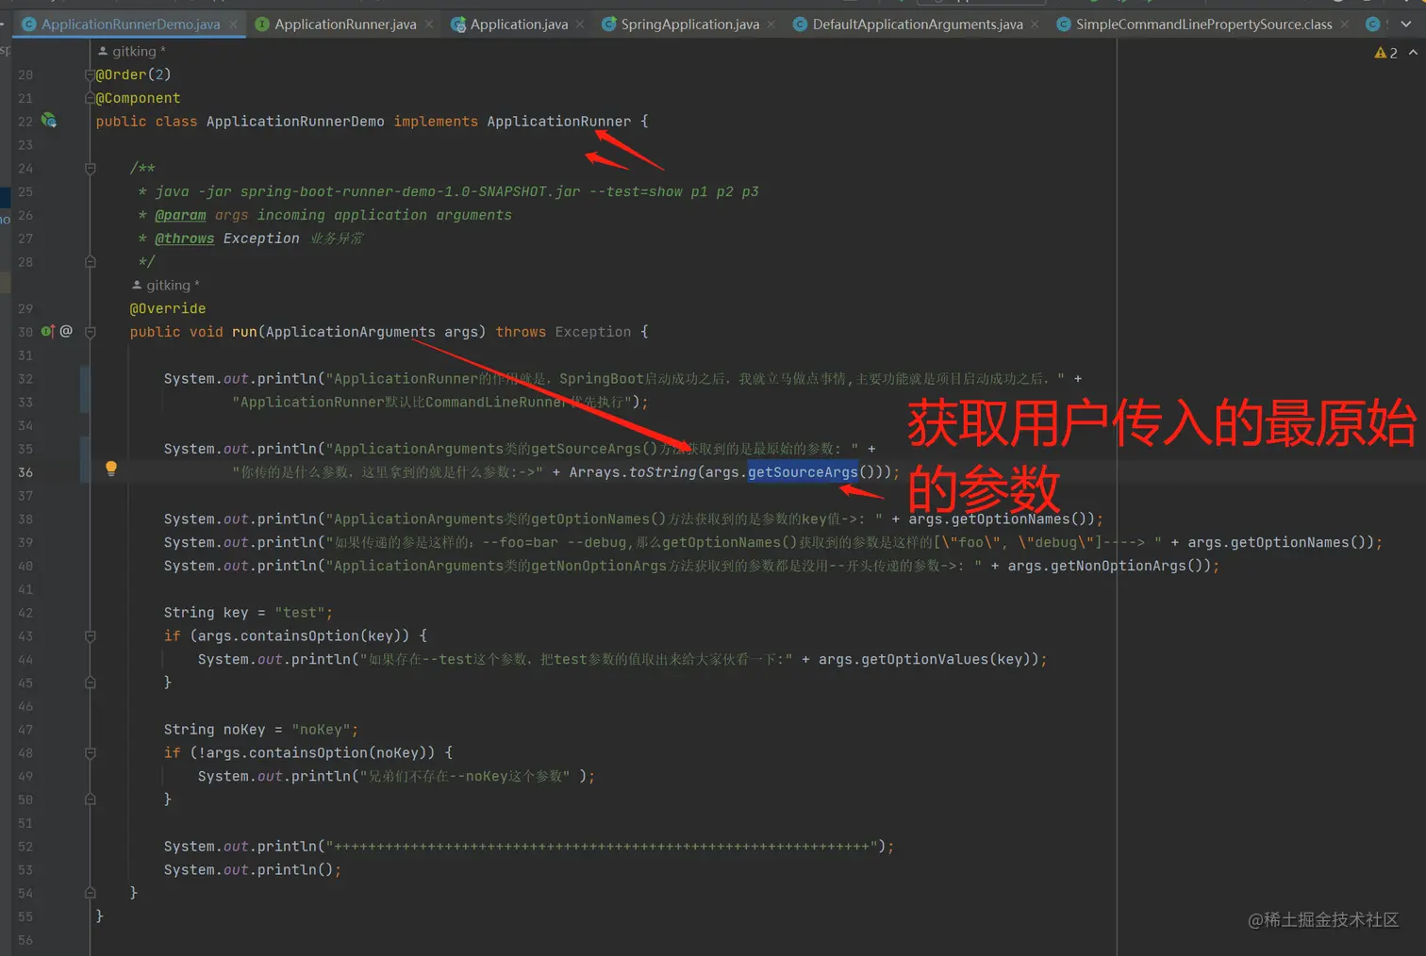Click the @Order(2) annotation

(133, 74)
